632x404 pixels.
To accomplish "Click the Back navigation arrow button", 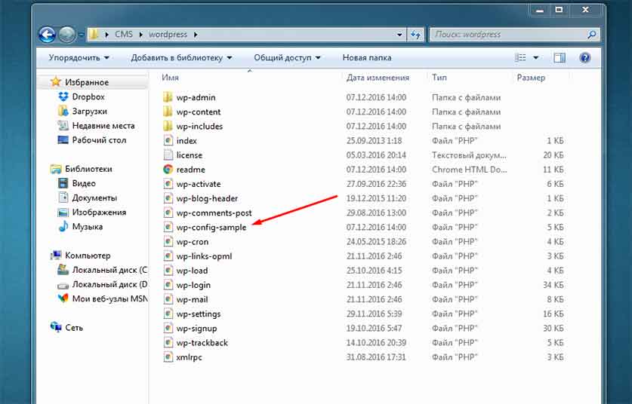I will pyautogui.click(x=48, y=35).
